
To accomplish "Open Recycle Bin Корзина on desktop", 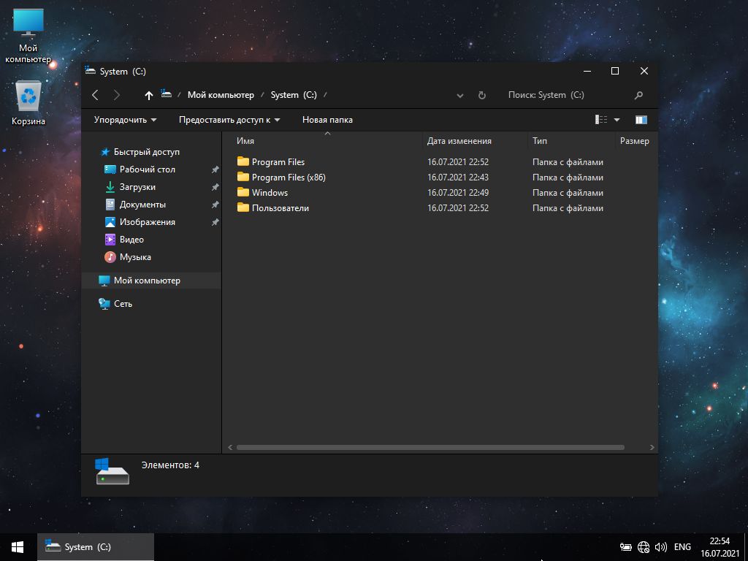I will click(x=28, y=103).
